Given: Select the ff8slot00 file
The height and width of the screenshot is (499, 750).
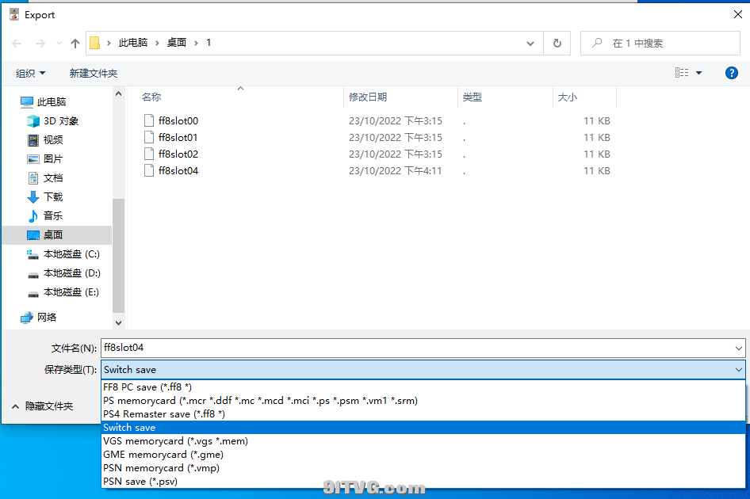Looking at the screenshot, I should coord(178,121).
